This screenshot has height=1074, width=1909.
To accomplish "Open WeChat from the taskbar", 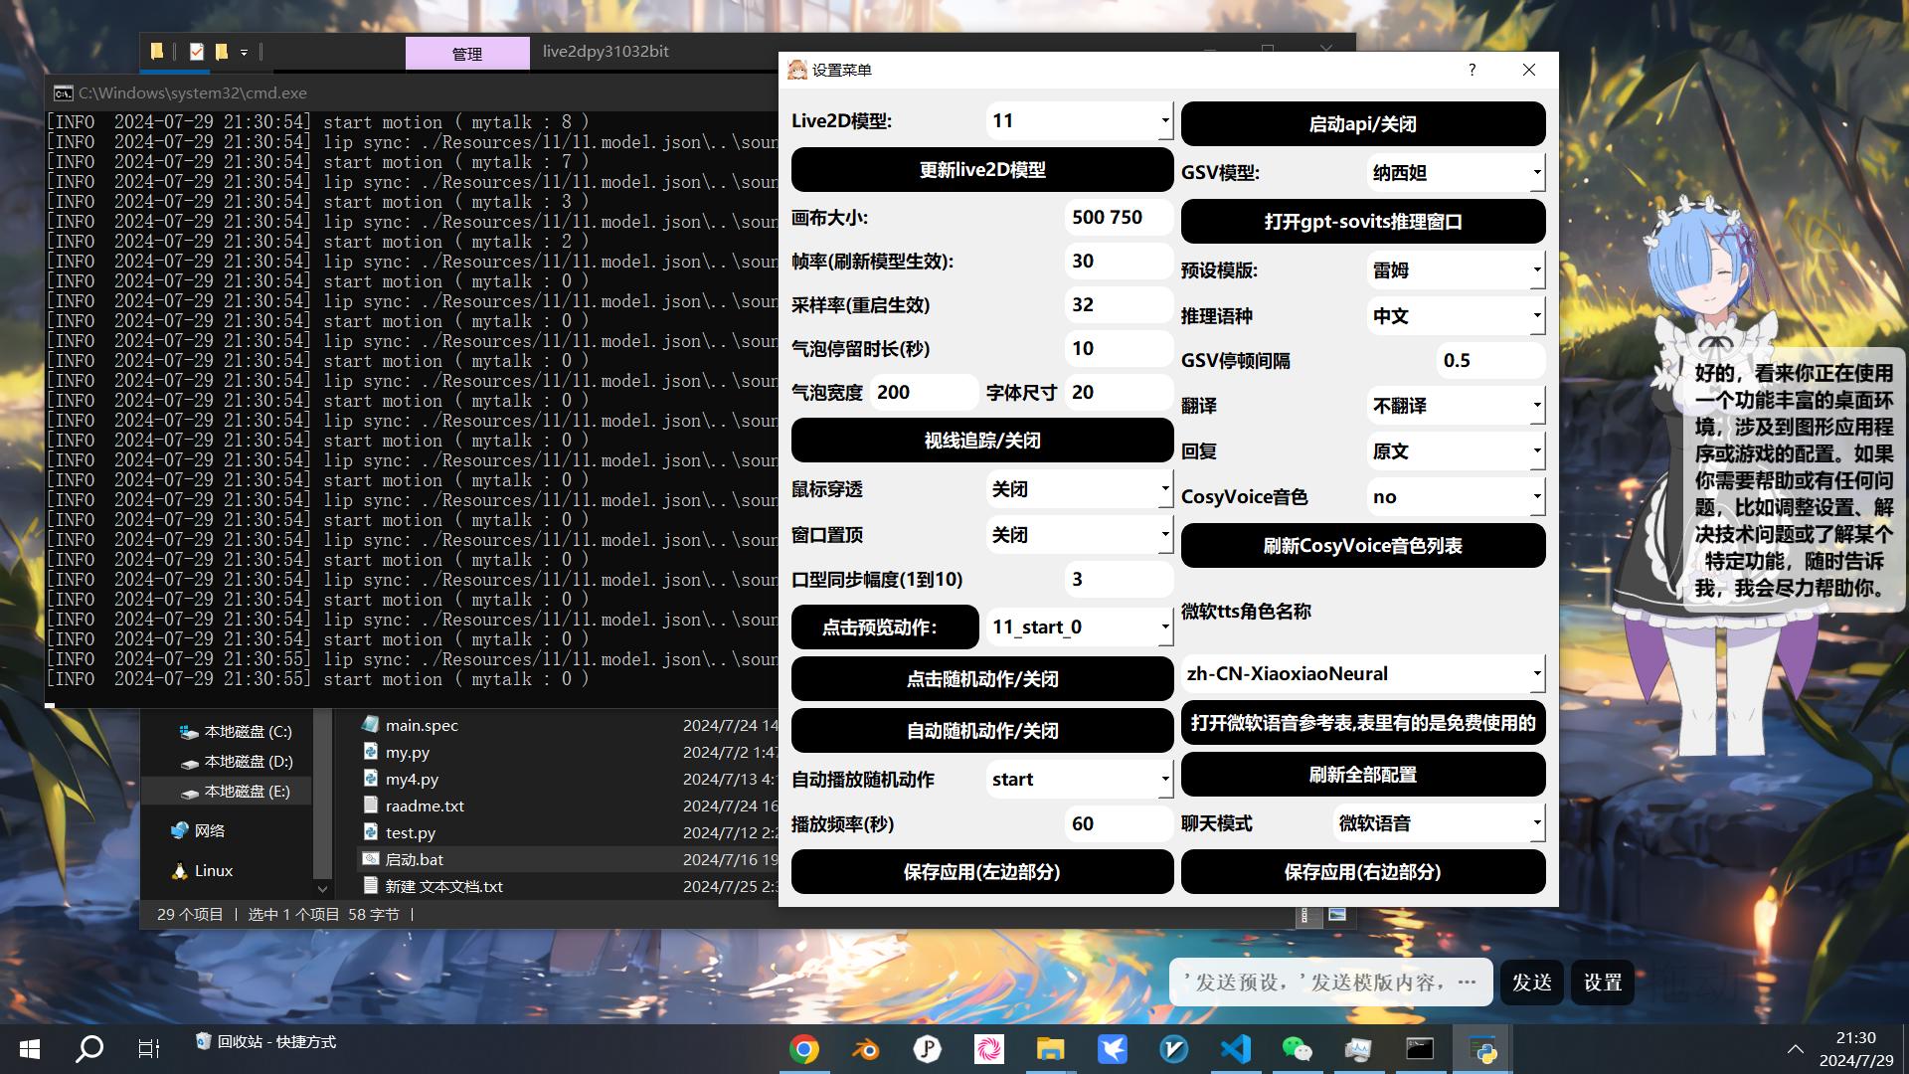I will [1298, 1049].
